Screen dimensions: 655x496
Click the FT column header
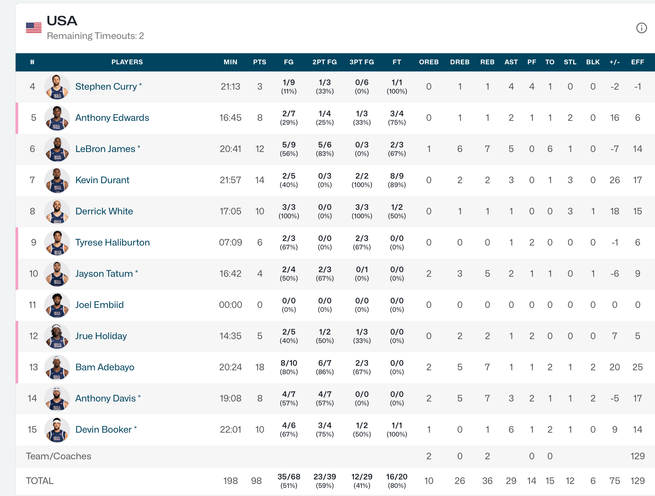(397, 62)
